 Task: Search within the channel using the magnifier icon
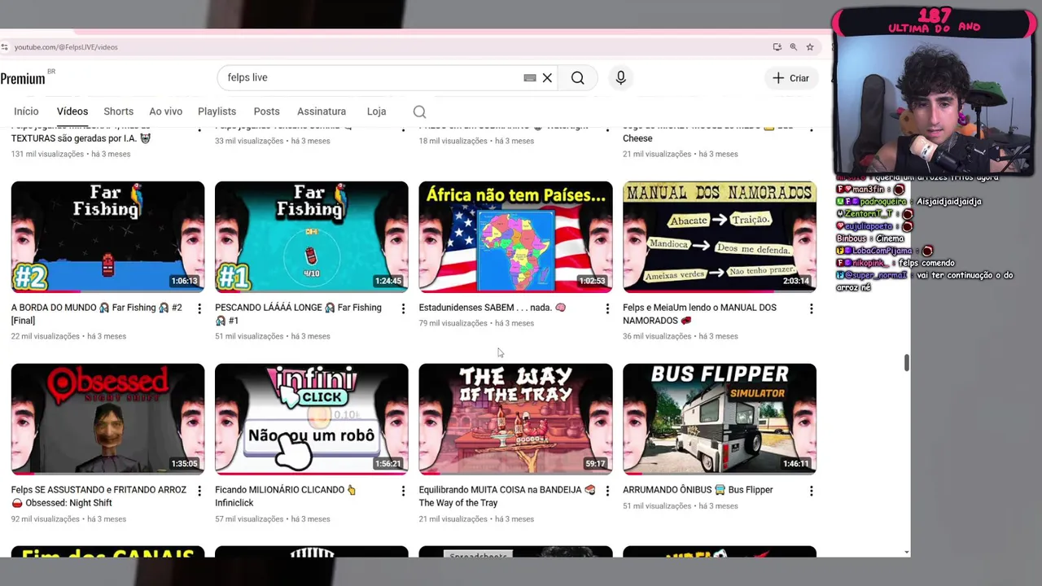(x=419, y=112)
